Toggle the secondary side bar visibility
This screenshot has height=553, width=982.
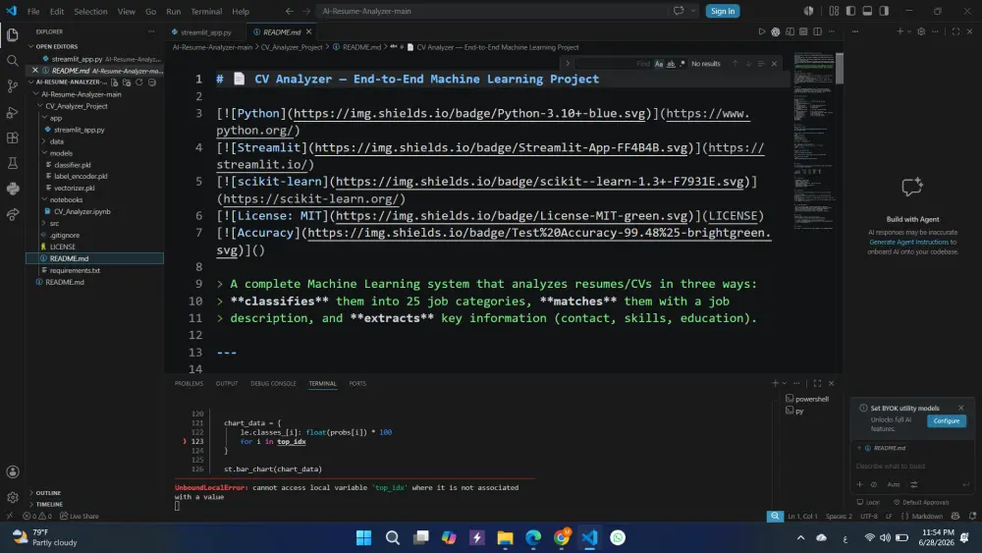(884, 11)
